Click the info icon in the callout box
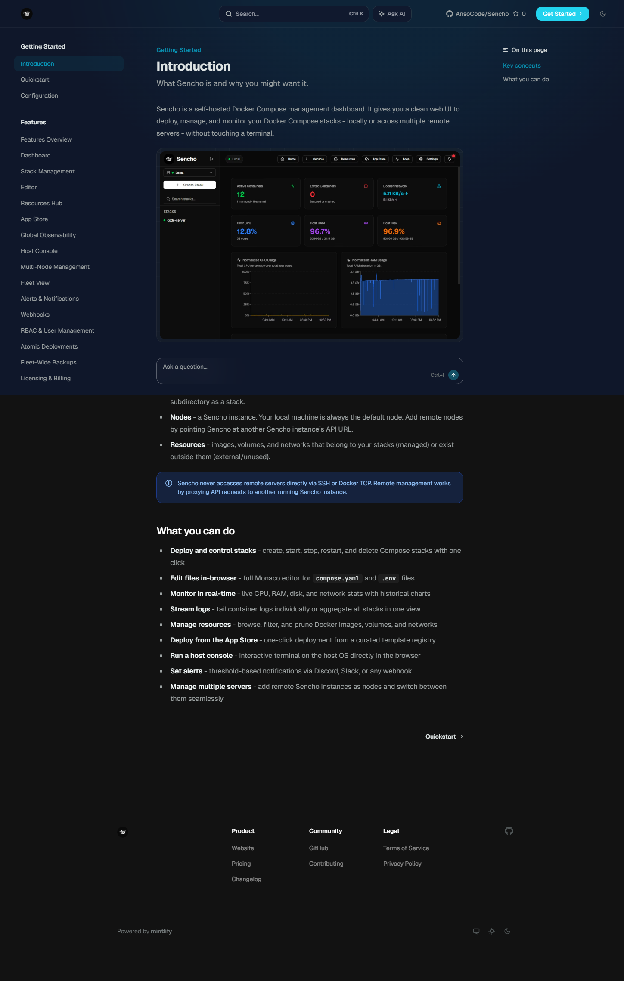 click(x=169, y=483)
